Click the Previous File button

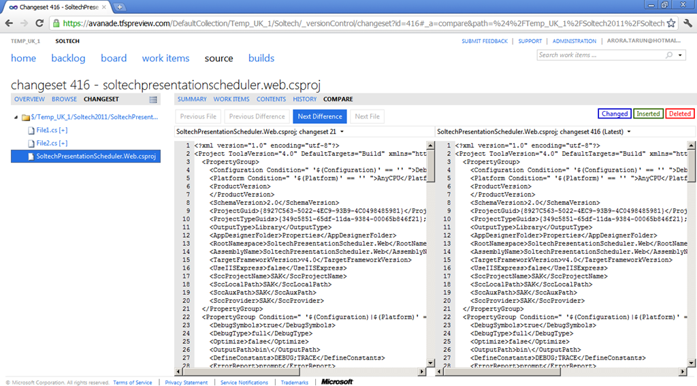[x=198, y=116]
